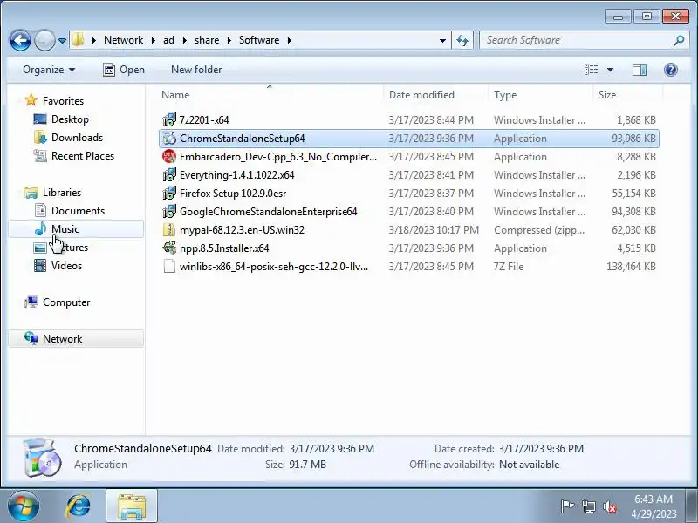Refresh the Software folder view
Screen dimensions: 698x523
(x=462, y=40)
